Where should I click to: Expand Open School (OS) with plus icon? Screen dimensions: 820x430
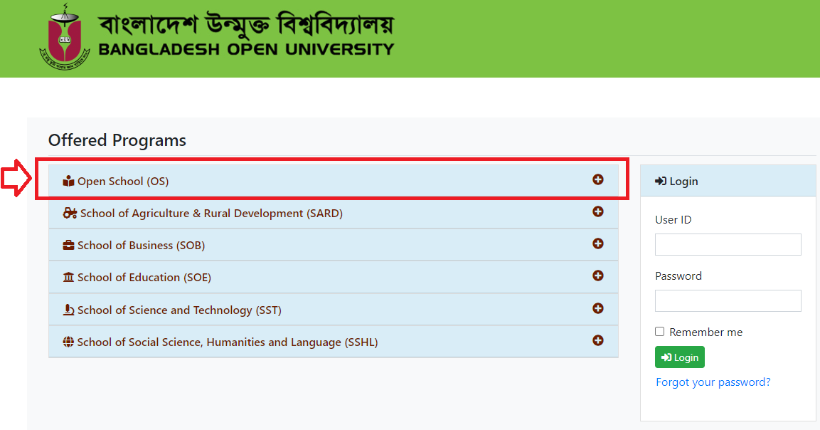point(597,179)
